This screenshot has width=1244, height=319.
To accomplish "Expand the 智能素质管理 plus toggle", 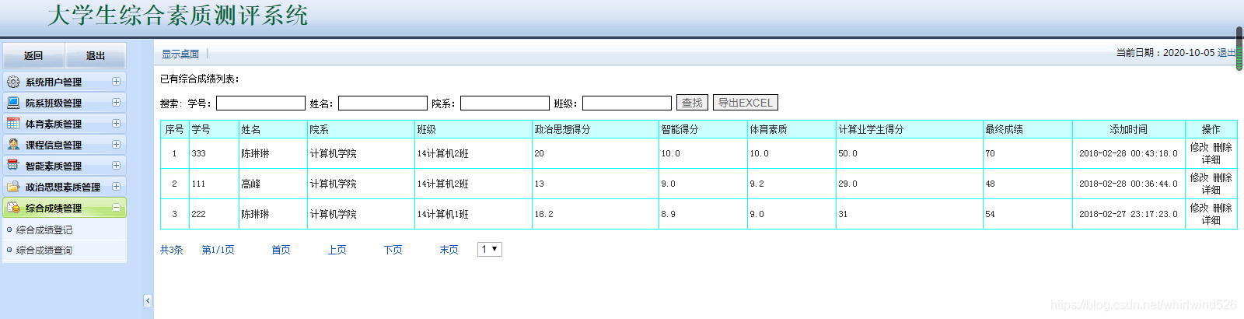I will (116, 165).
